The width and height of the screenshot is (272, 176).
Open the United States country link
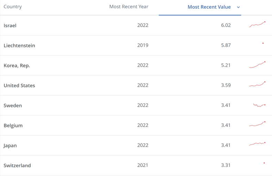(19, 85)
